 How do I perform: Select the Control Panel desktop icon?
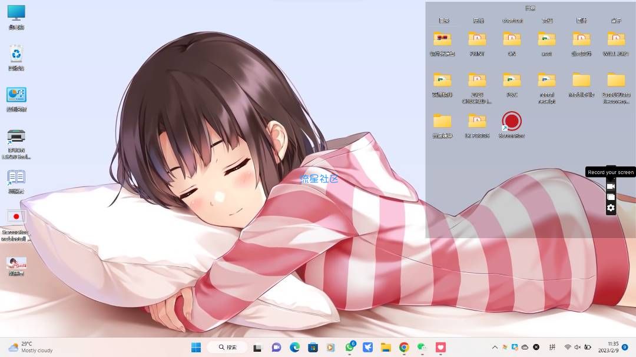pyautogui.click(x=16, y=99)
